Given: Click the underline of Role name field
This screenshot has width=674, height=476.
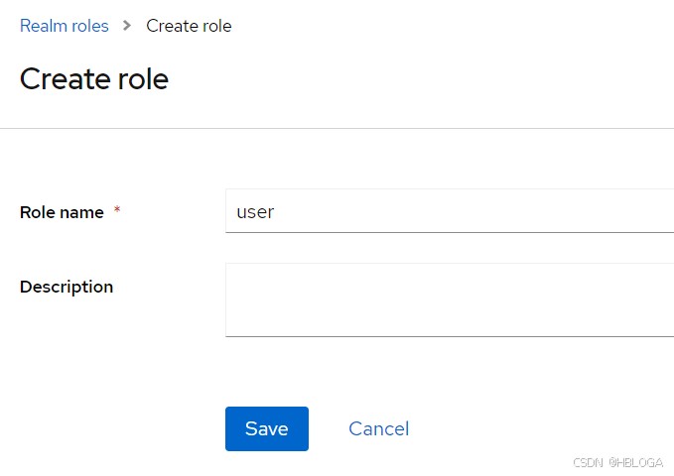Looking at the screenshot, I should tap(449, 232).
